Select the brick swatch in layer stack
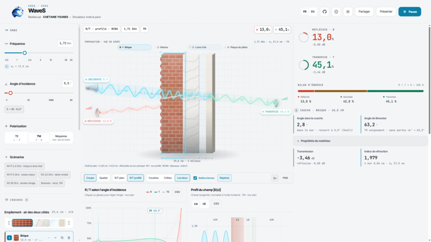The image size is (431, 242). (x=22, y=223)
